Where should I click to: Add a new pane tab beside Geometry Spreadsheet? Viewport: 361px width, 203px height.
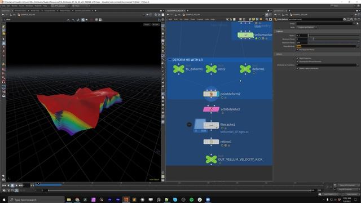click(95, 11)
